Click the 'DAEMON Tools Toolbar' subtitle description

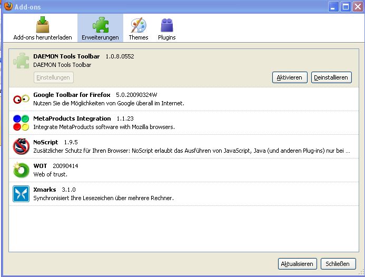pyautogui.click(x=62, y=65)
